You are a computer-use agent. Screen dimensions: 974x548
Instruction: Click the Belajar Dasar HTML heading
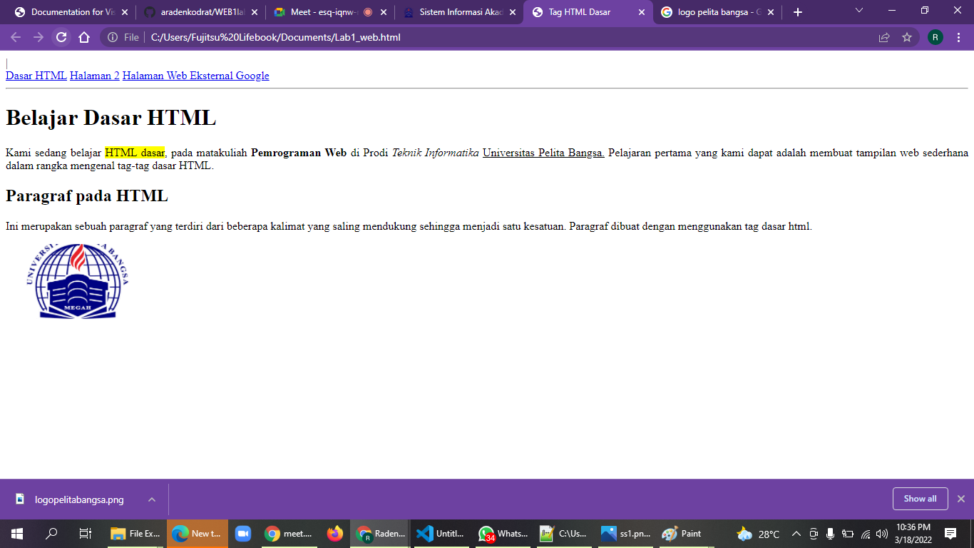click(x=111, y=118)
